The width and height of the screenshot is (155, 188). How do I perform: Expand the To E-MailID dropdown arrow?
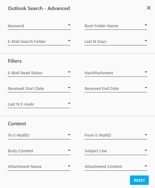point(69,135)
